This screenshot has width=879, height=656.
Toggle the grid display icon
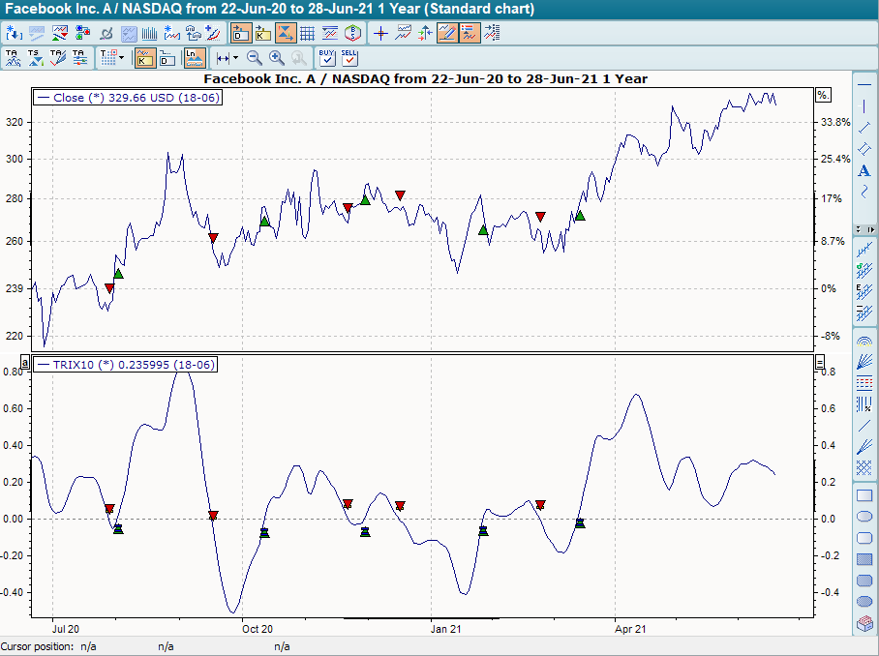306,32
